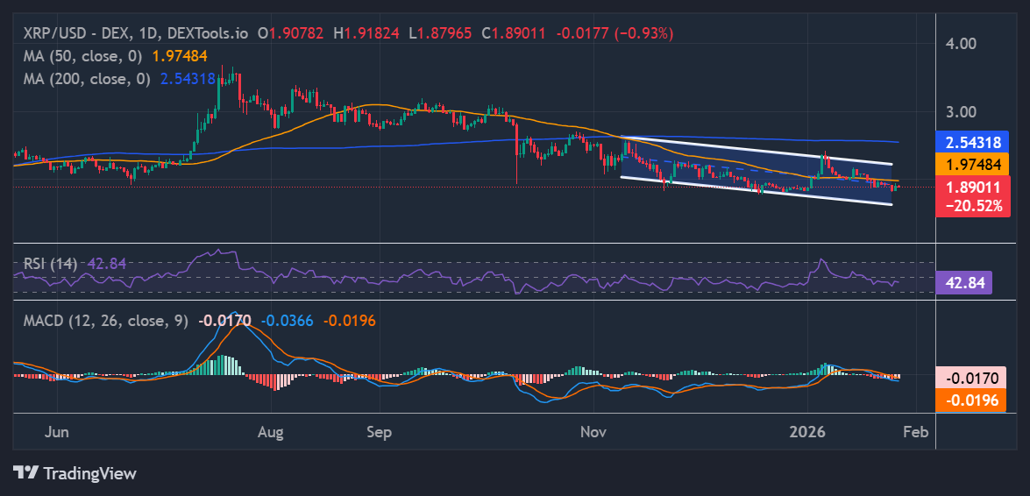1030x496 pixels.
Task: Click the purple 42.84 RSI axis tag
Action: pyautogui.click(x=964, y=283)
